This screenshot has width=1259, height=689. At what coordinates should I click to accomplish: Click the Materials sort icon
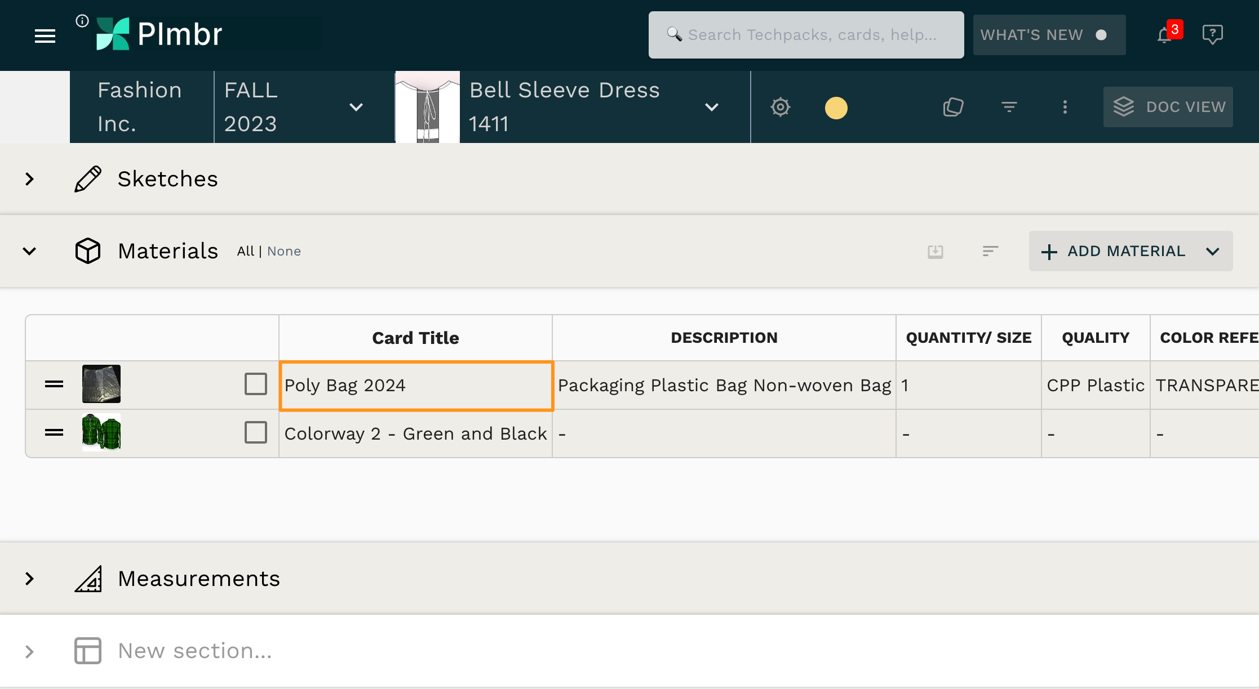[990, 251]
